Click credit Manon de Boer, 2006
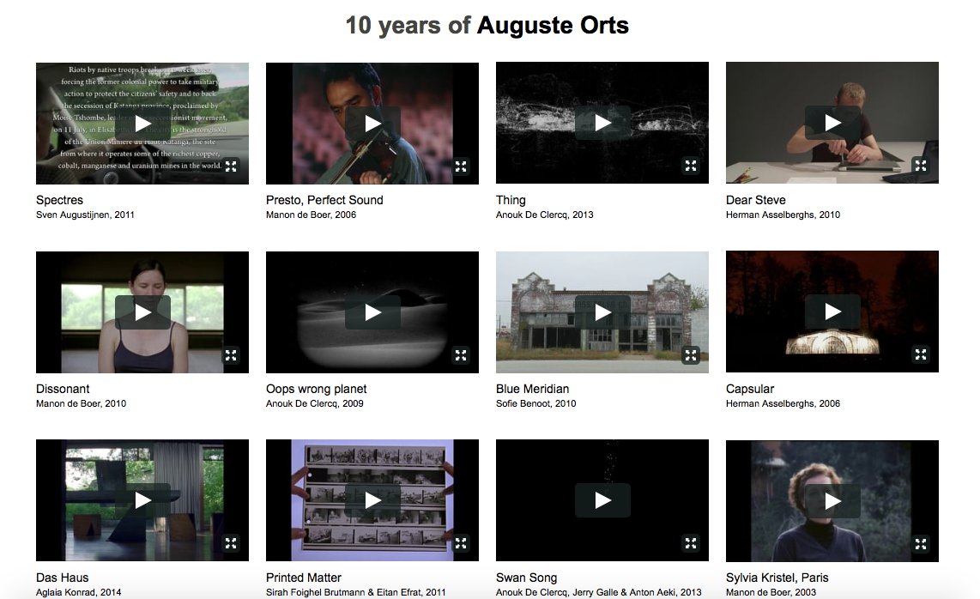 point(311,215)
